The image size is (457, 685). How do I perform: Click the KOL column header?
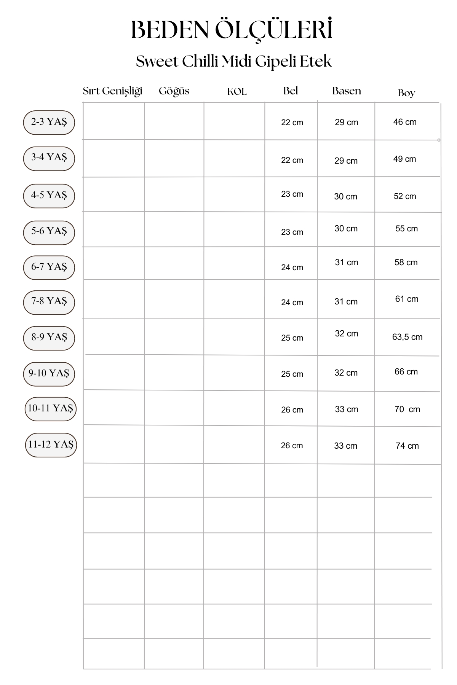click(x=237, y=92)
